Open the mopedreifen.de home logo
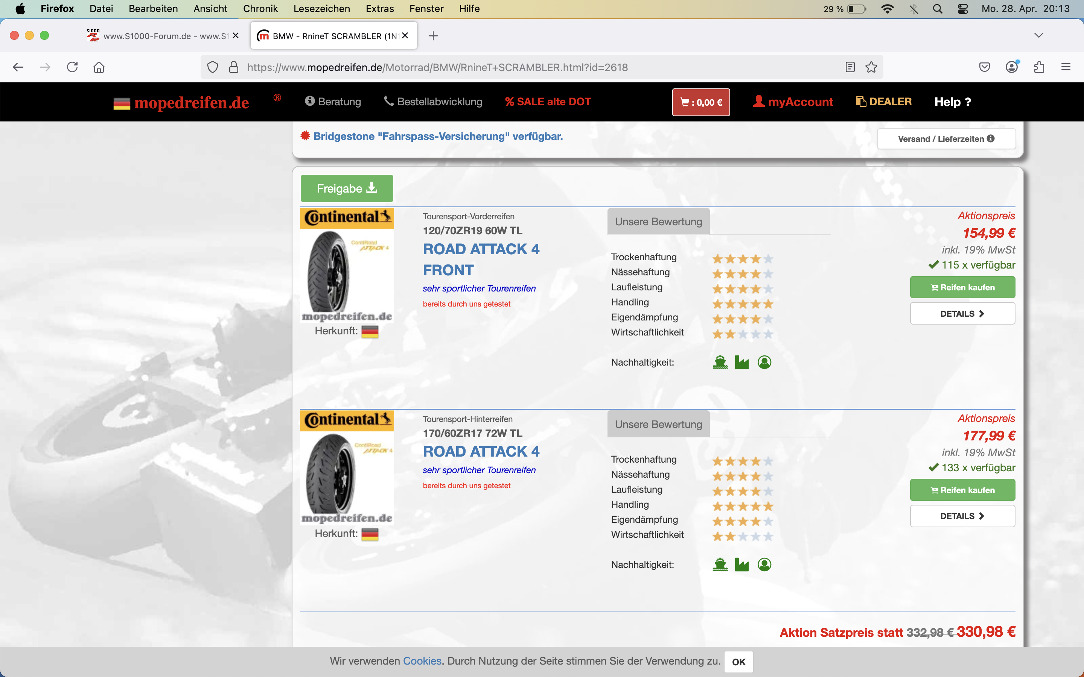Viewport: 1084px width, 677px height. pos(181,103)
